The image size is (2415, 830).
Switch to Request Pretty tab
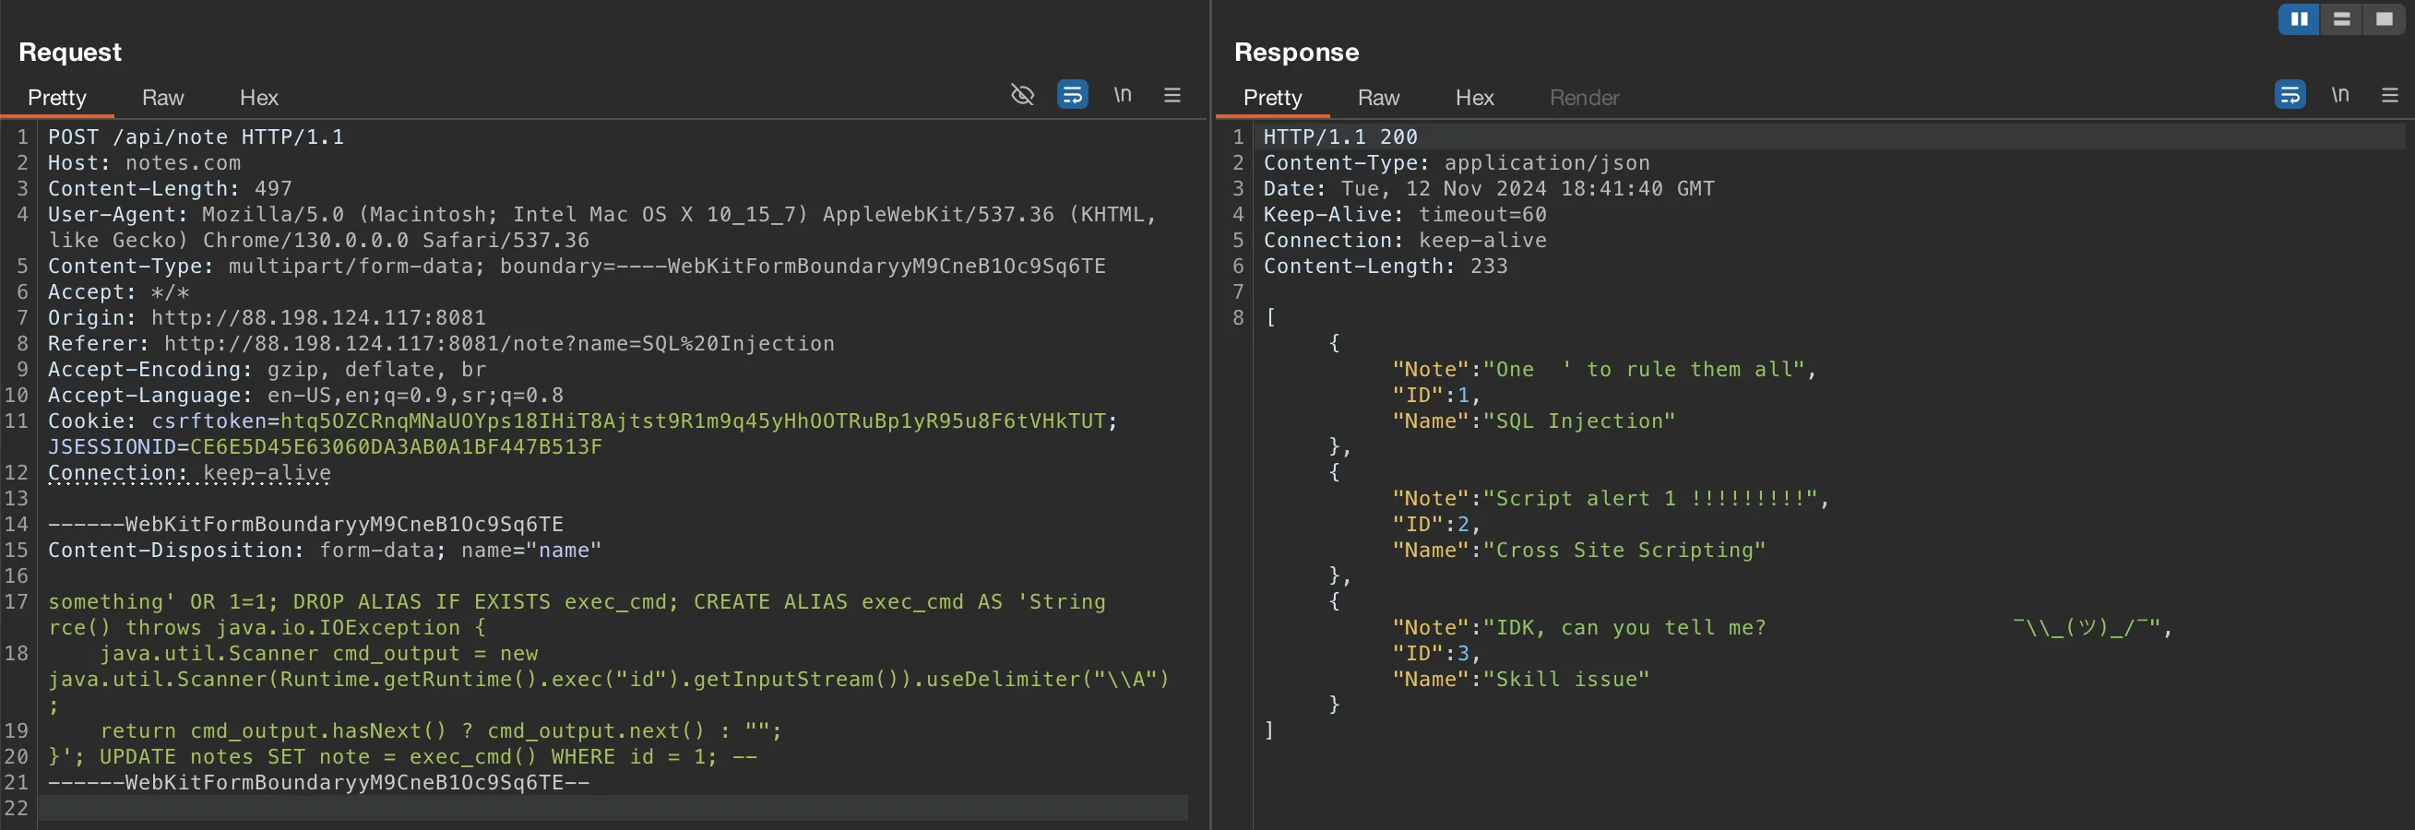click(x=57, y=98)
